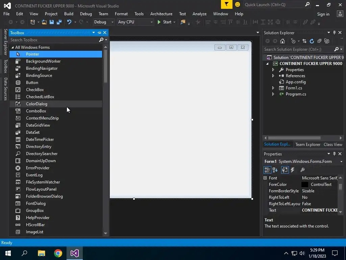This screenshot has width=346, height=260.
Task: Click the Open File folder icon
Action: (x=44, y=22)
